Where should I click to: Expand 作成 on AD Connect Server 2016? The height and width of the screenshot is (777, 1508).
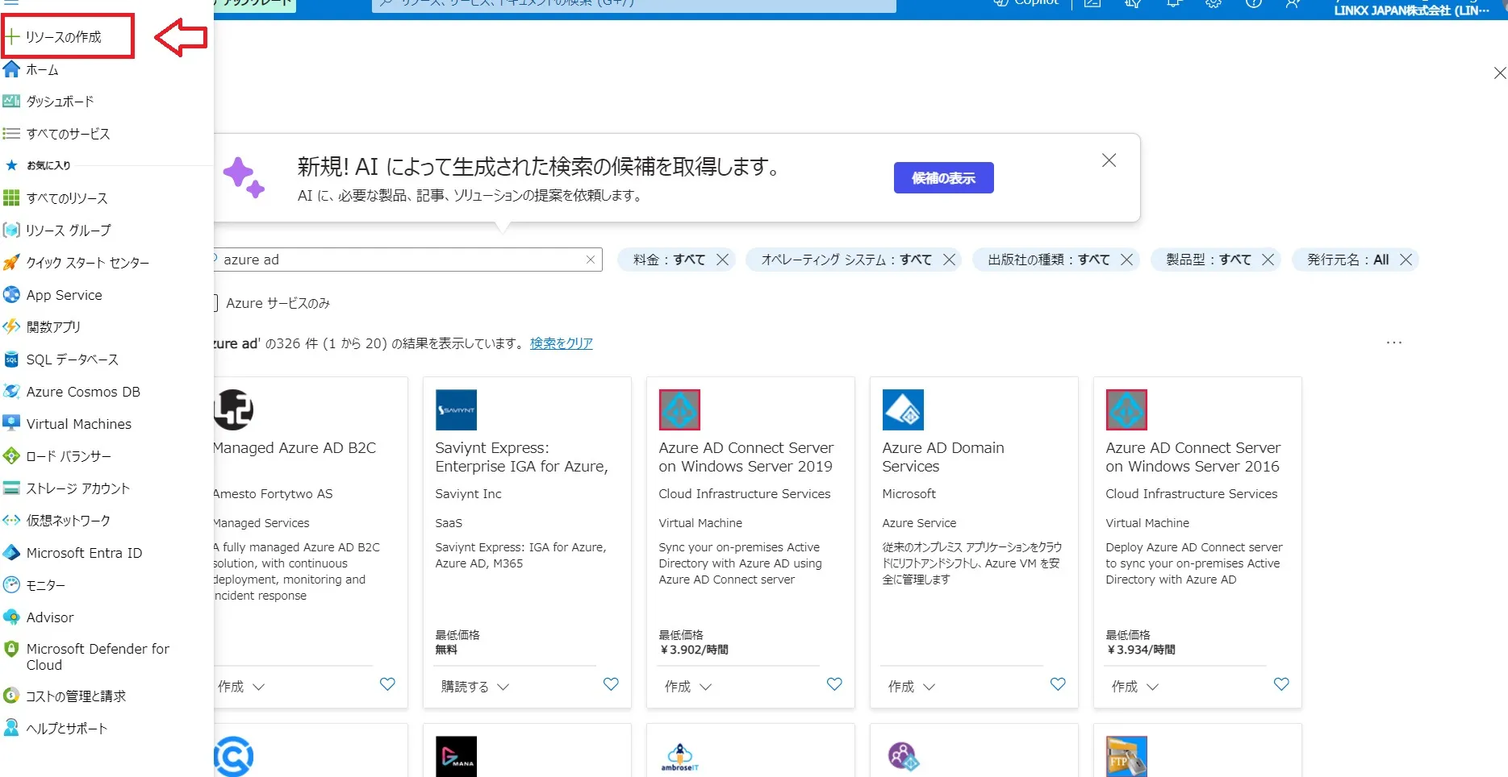(x=1134, y=687)
